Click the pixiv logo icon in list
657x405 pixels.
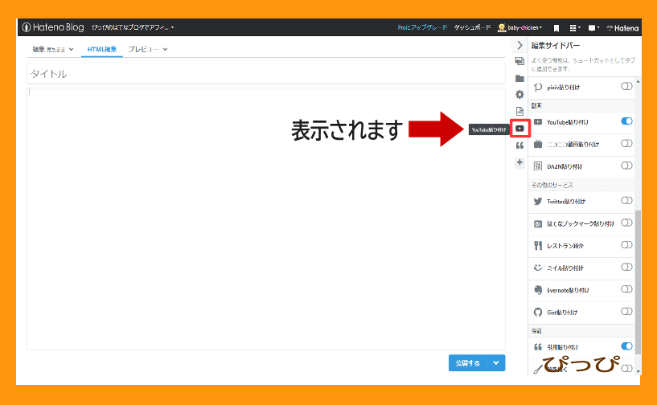[538, 87]
